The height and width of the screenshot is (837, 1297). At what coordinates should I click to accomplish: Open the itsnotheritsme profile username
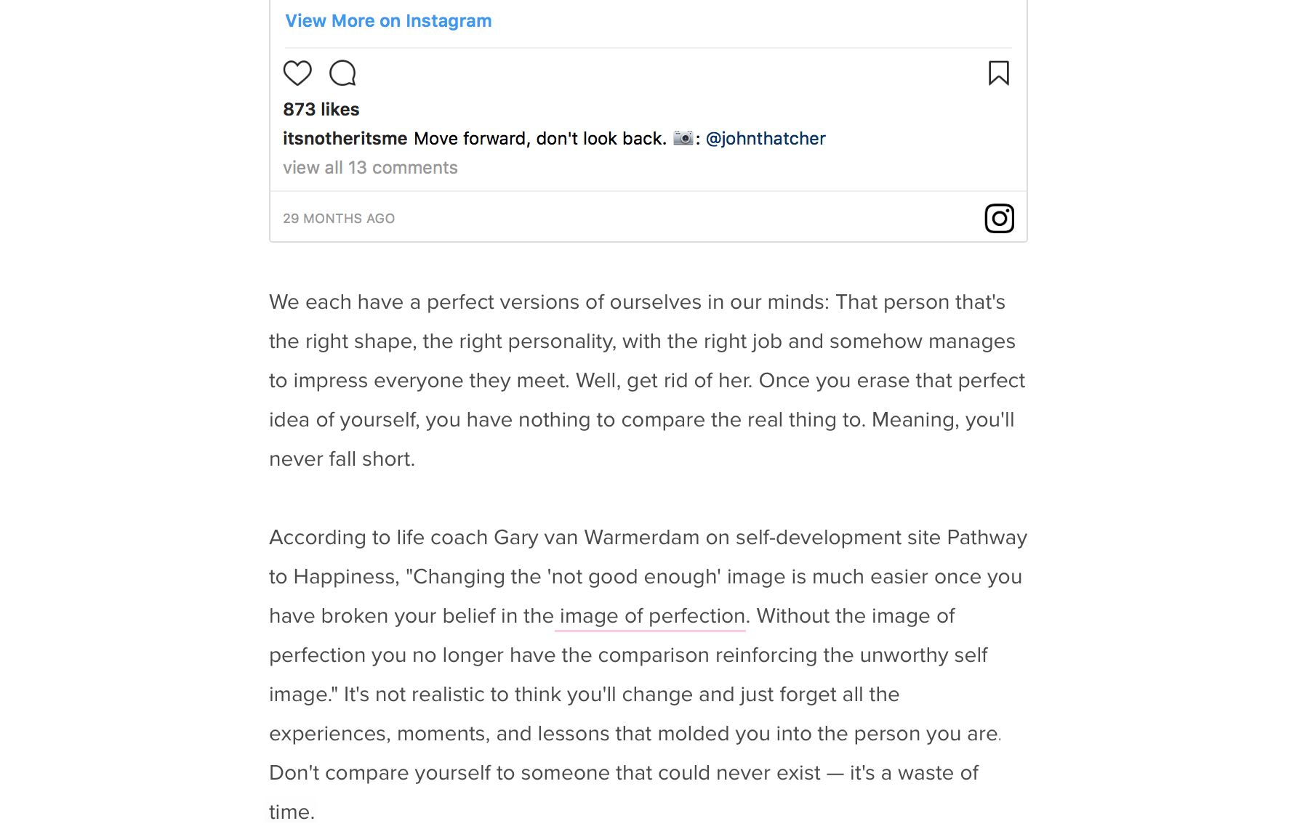pyautogui.click(x=345, y=138)
